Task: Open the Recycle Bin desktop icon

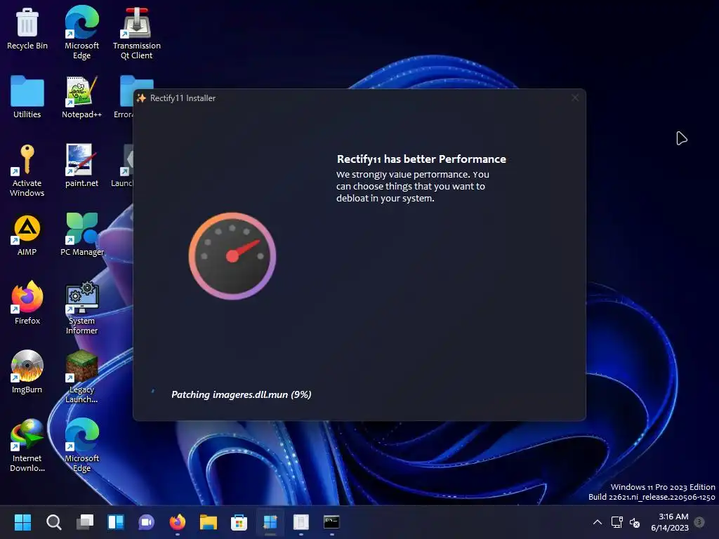Action: point(27,28)
